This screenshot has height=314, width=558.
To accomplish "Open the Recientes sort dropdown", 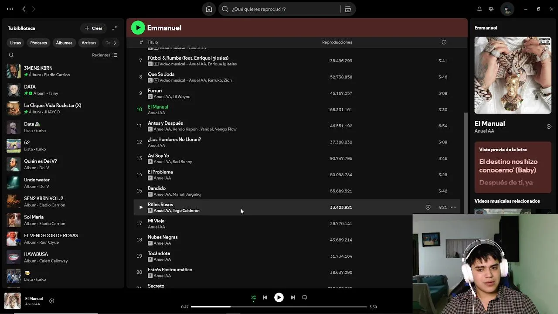I will (105, 55).
